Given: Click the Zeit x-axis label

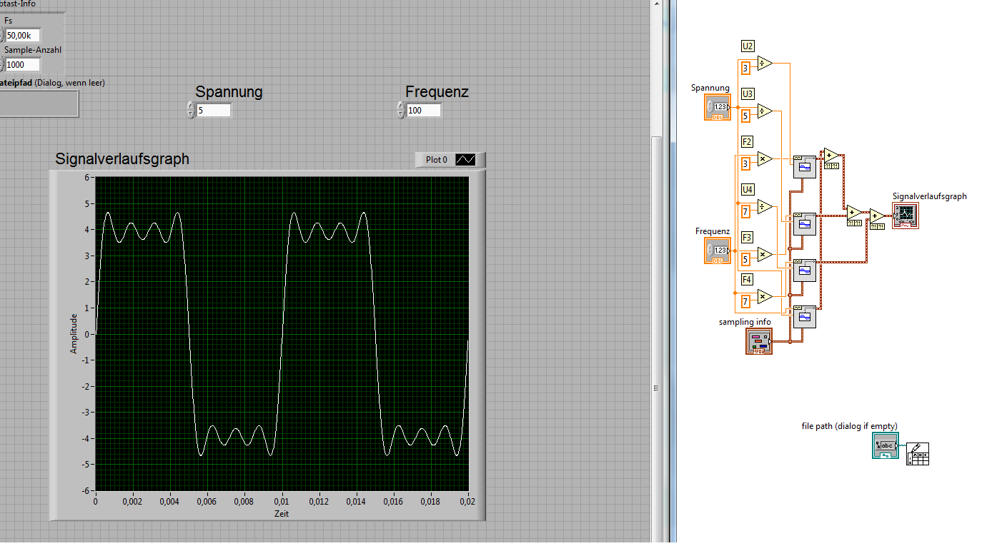Looking at the screenshot, I should click(x=282, y=514).
